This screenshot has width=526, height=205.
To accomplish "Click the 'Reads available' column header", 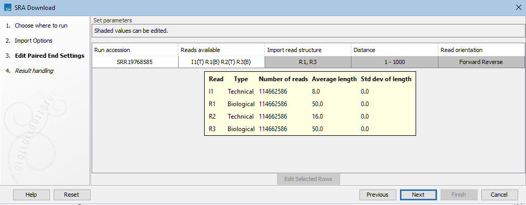I will click(x=221, y=50).
